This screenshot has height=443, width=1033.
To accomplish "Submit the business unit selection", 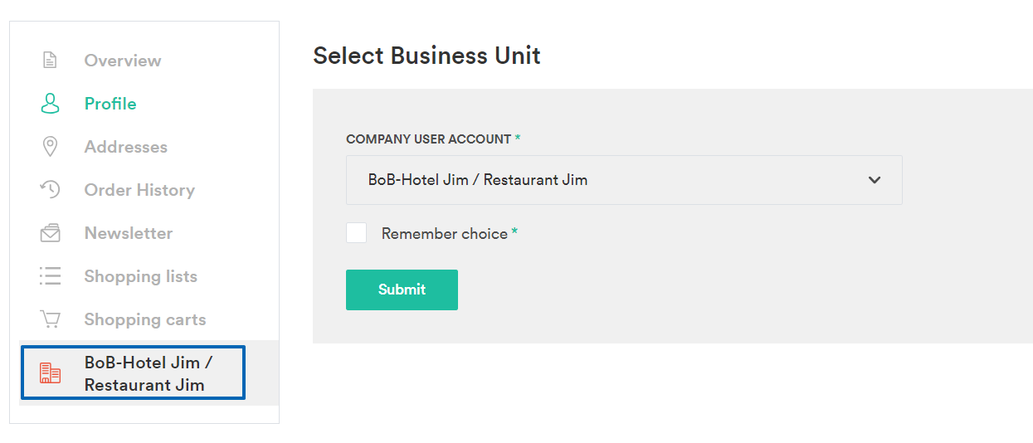I will point(402,290).
